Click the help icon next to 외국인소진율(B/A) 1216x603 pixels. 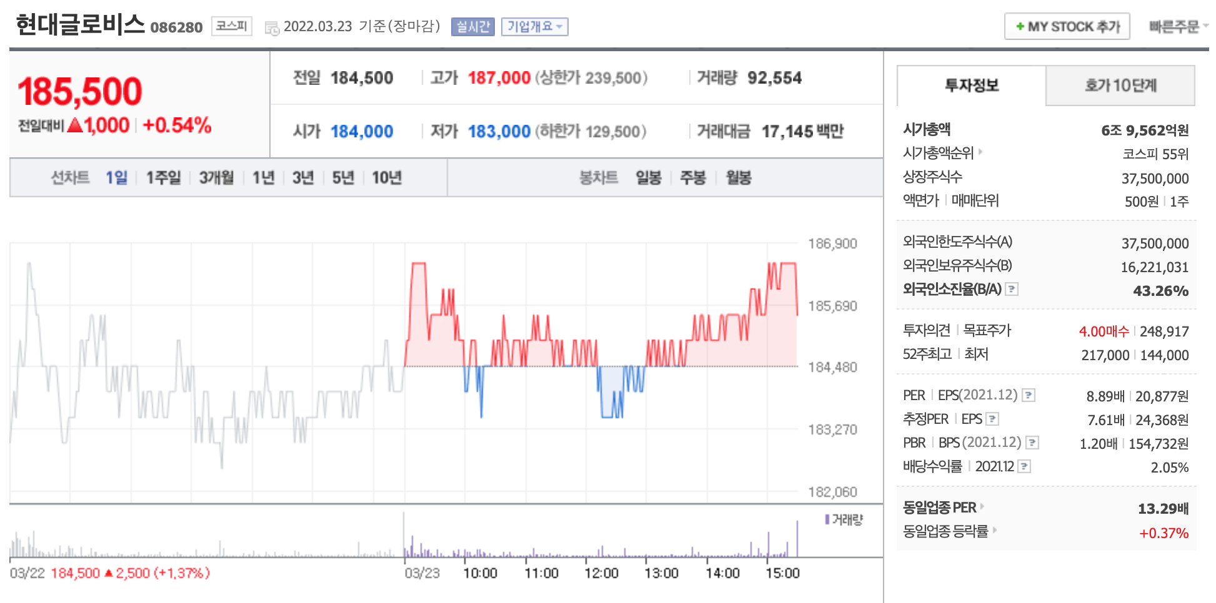pos(1012,289)
